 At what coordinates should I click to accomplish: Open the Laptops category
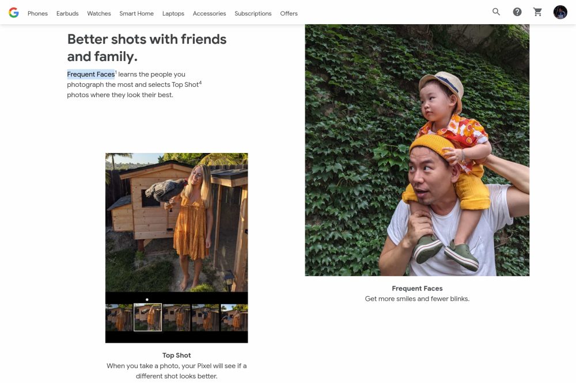173,13
